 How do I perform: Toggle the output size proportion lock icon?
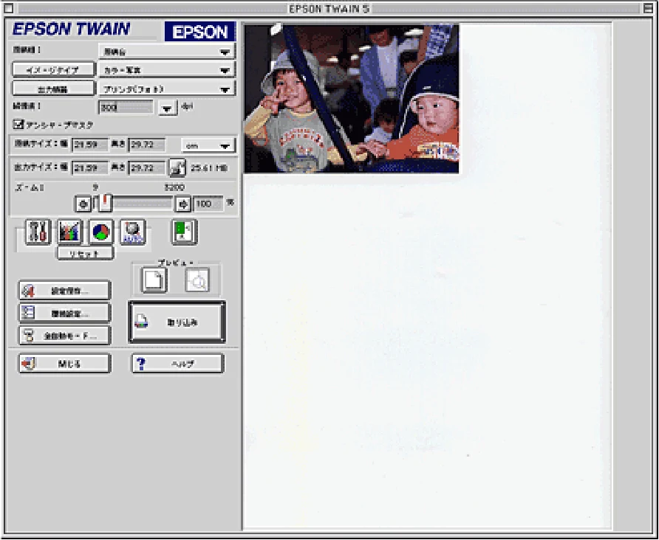(177, 168)
